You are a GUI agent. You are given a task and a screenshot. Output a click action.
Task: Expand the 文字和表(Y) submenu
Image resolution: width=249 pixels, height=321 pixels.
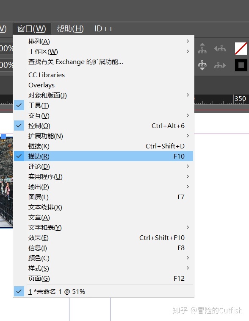(103, 227)
